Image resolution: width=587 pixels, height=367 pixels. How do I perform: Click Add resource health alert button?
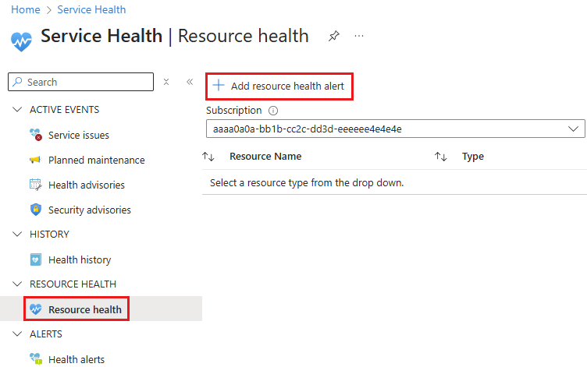tap(279, 86)
